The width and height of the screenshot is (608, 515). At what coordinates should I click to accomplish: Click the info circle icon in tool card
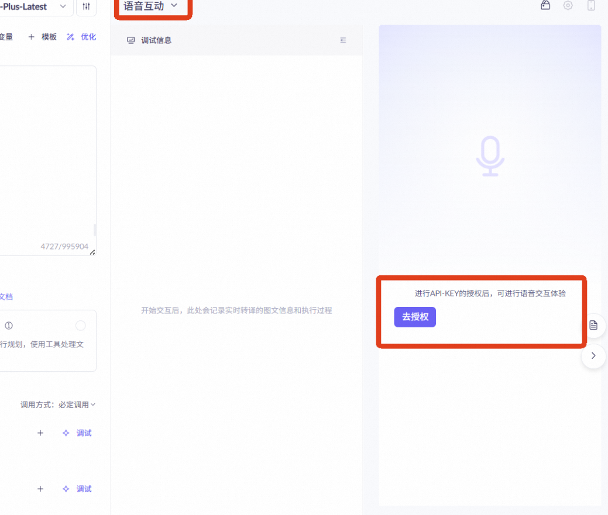pos(9,326)
